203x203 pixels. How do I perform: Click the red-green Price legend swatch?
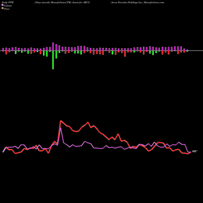click(2, 8)
